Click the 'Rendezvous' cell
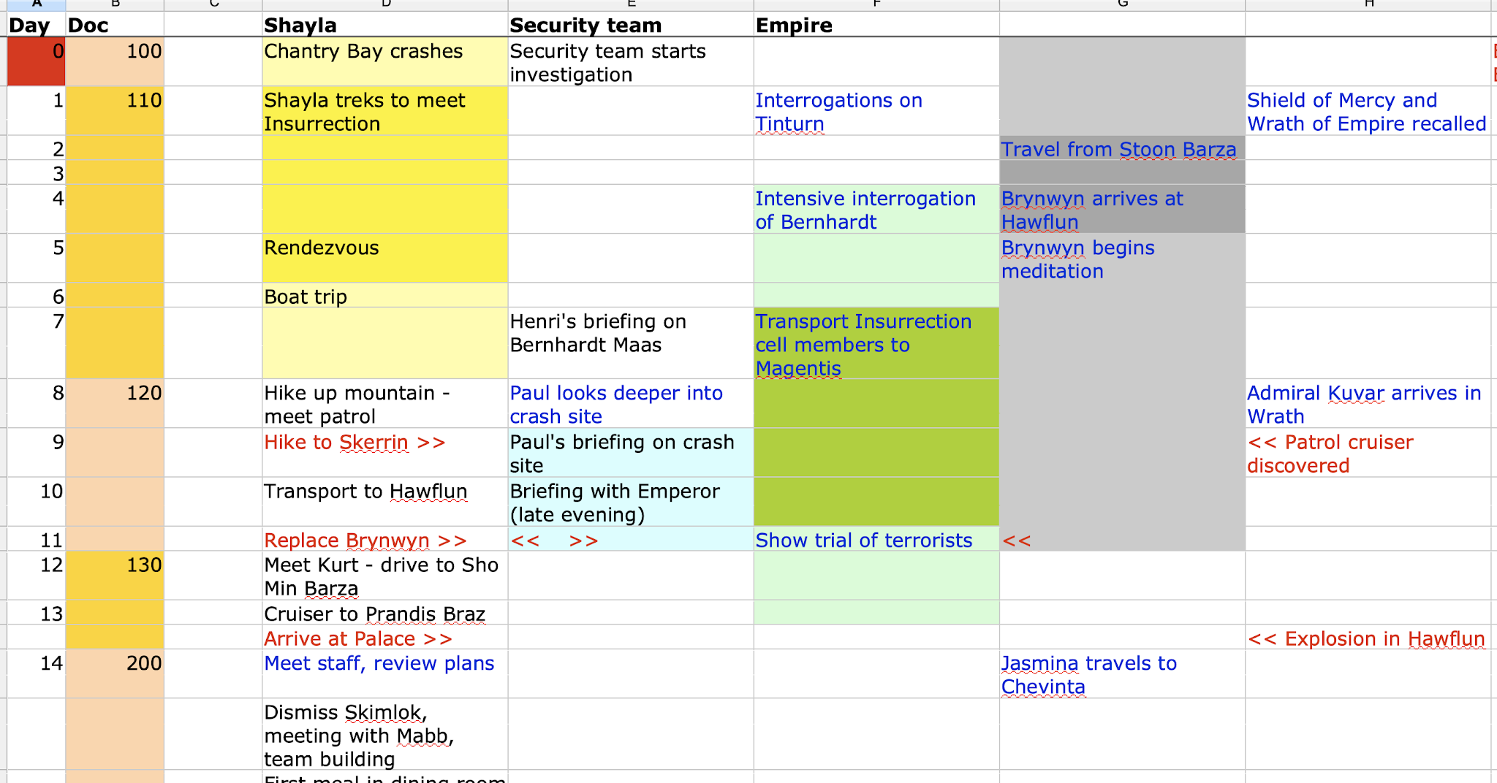 [x=385, y=258]
